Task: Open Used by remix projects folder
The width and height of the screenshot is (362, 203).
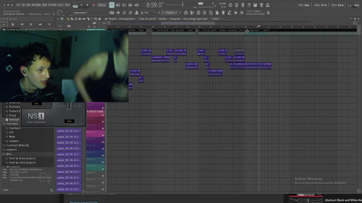Action: (22, 163)
